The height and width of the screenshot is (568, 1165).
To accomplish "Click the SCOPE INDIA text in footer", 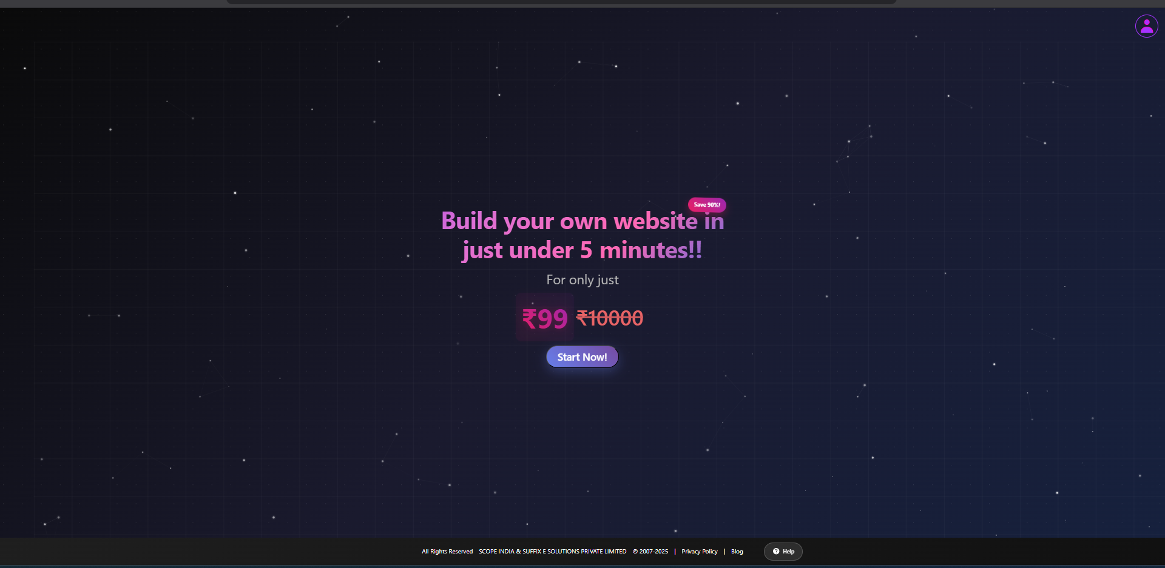I will point(496,552).
